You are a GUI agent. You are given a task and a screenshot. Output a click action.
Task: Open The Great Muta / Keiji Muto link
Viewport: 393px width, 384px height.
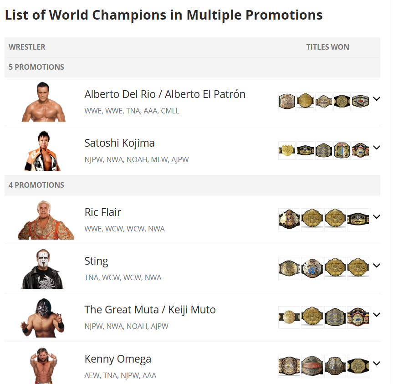[x=150, y=310]
